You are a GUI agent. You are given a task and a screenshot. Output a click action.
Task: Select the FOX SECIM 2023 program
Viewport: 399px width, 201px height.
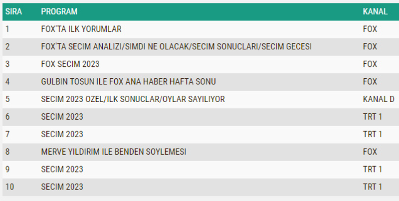(x=70, y=64)
